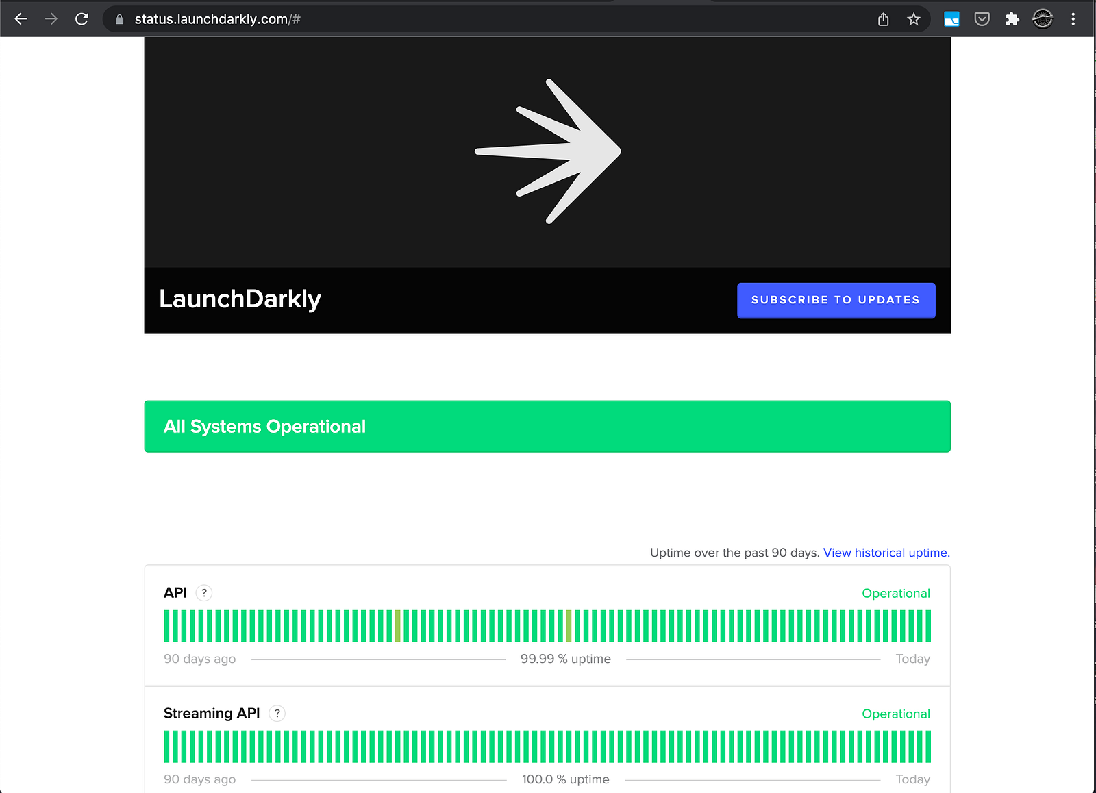Click the 99.99 % uptime text
Image resolution: width=1096 pixels, height=793 pixels.
pos(566,659)
